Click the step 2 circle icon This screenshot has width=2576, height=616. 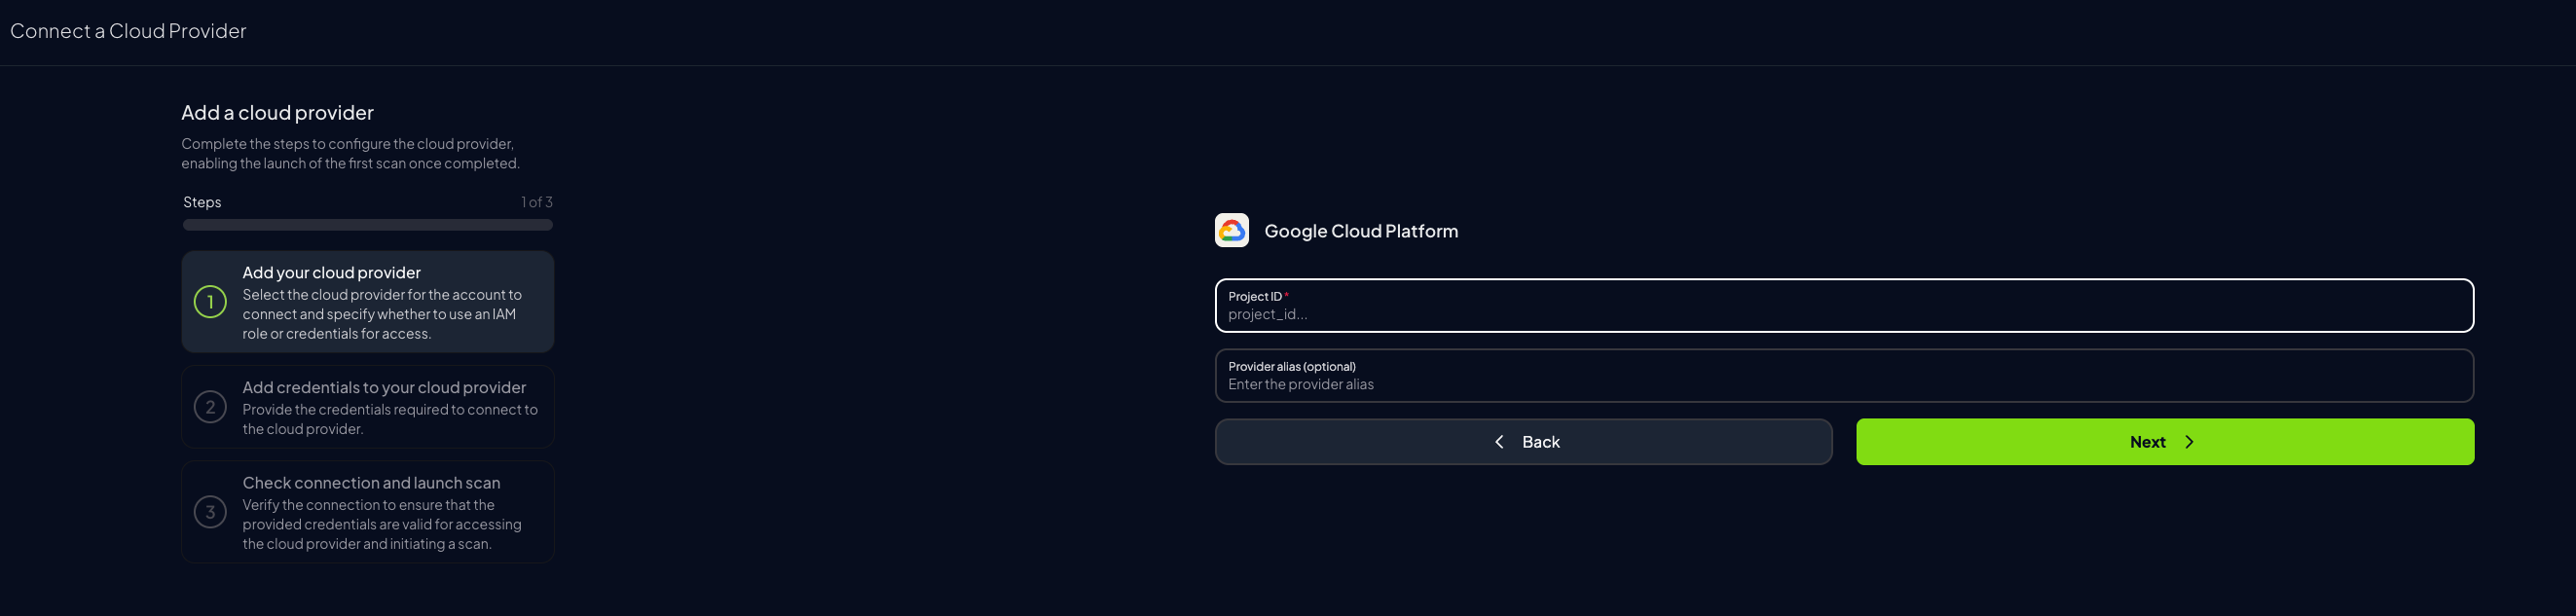coord(210,407)
